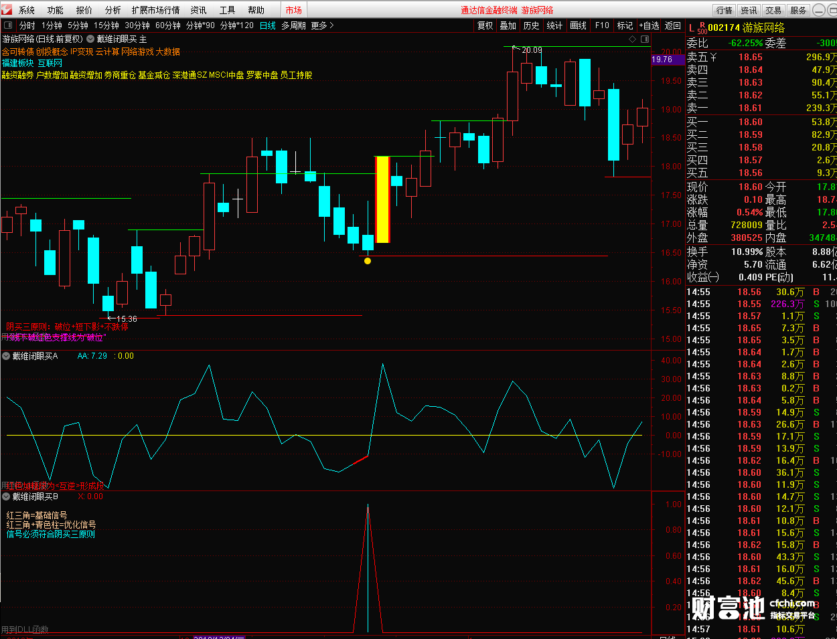Image resolution: width=837 pixels, height=639 pixels.
Task: Click the 标记 mark button
Action: pyautogui.click(x=625, y=25)
